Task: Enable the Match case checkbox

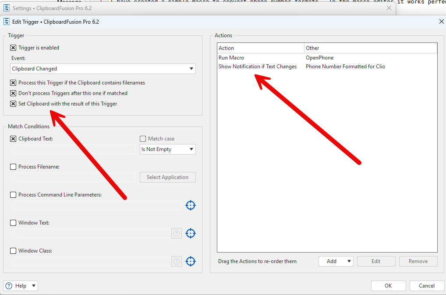Action: [x=143, y=139]
